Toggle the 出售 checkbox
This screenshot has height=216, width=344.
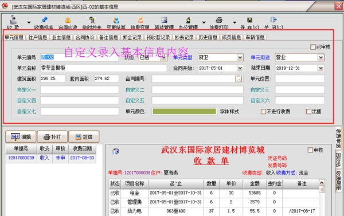tap(308, 112)
